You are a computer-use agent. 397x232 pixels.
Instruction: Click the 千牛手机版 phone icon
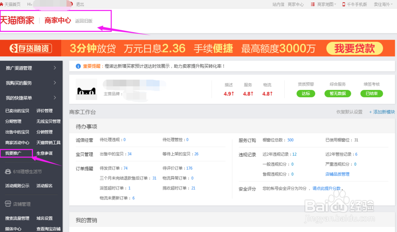click(x=343, y=4)
